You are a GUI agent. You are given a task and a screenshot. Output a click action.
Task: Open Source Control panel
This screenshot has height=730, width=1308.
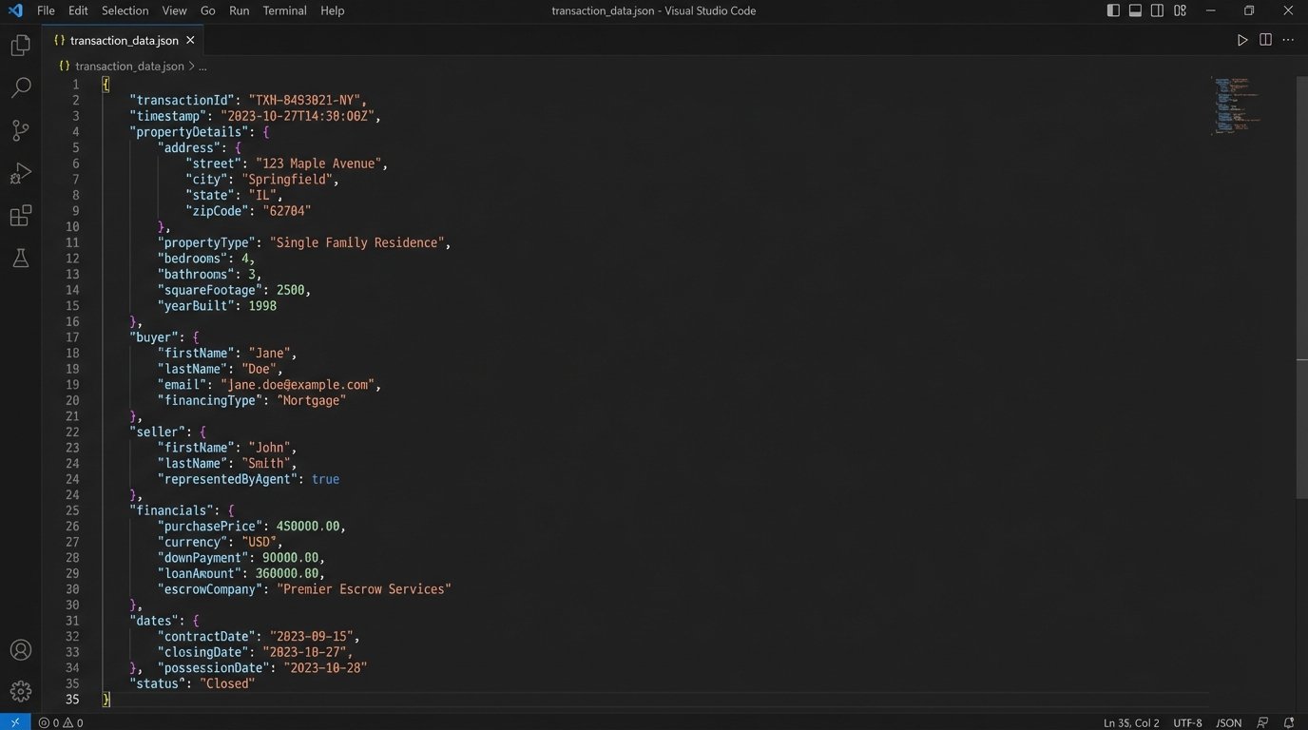[20, 130]
